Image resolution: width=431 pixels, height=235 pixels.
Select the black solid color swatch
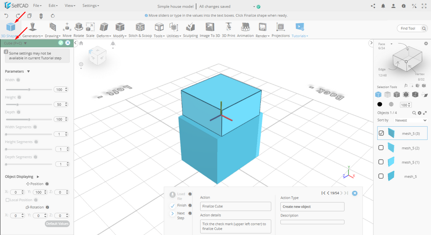tap(380, 104)
